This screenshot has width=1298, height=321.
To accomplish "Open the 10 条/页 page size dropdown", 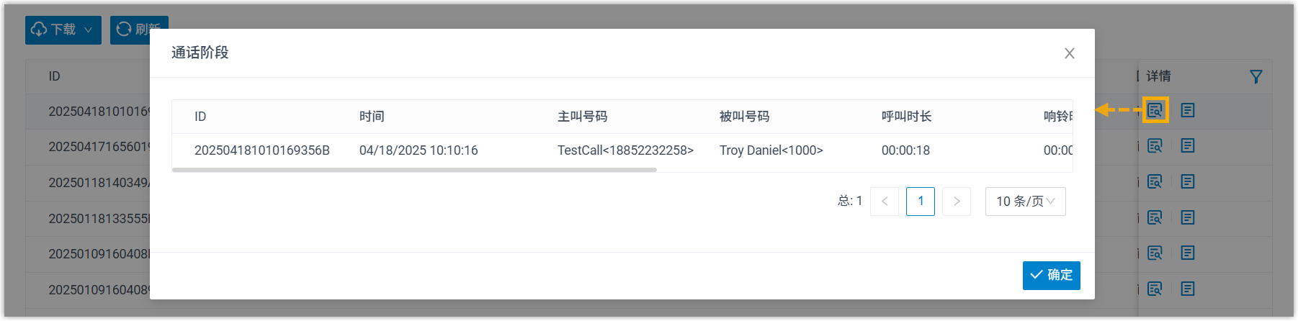I will [x=1025, y=202].
